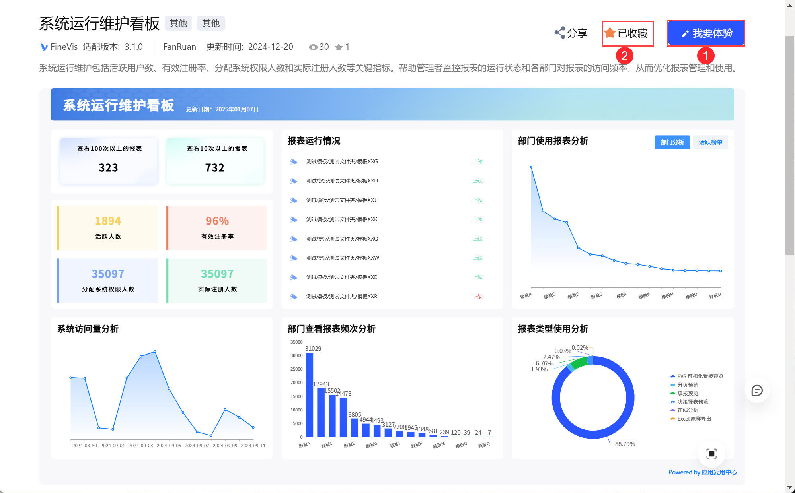795x493 pixels.
Task: Click the 查看100次以上的报表 card
Action: [109, 161]
